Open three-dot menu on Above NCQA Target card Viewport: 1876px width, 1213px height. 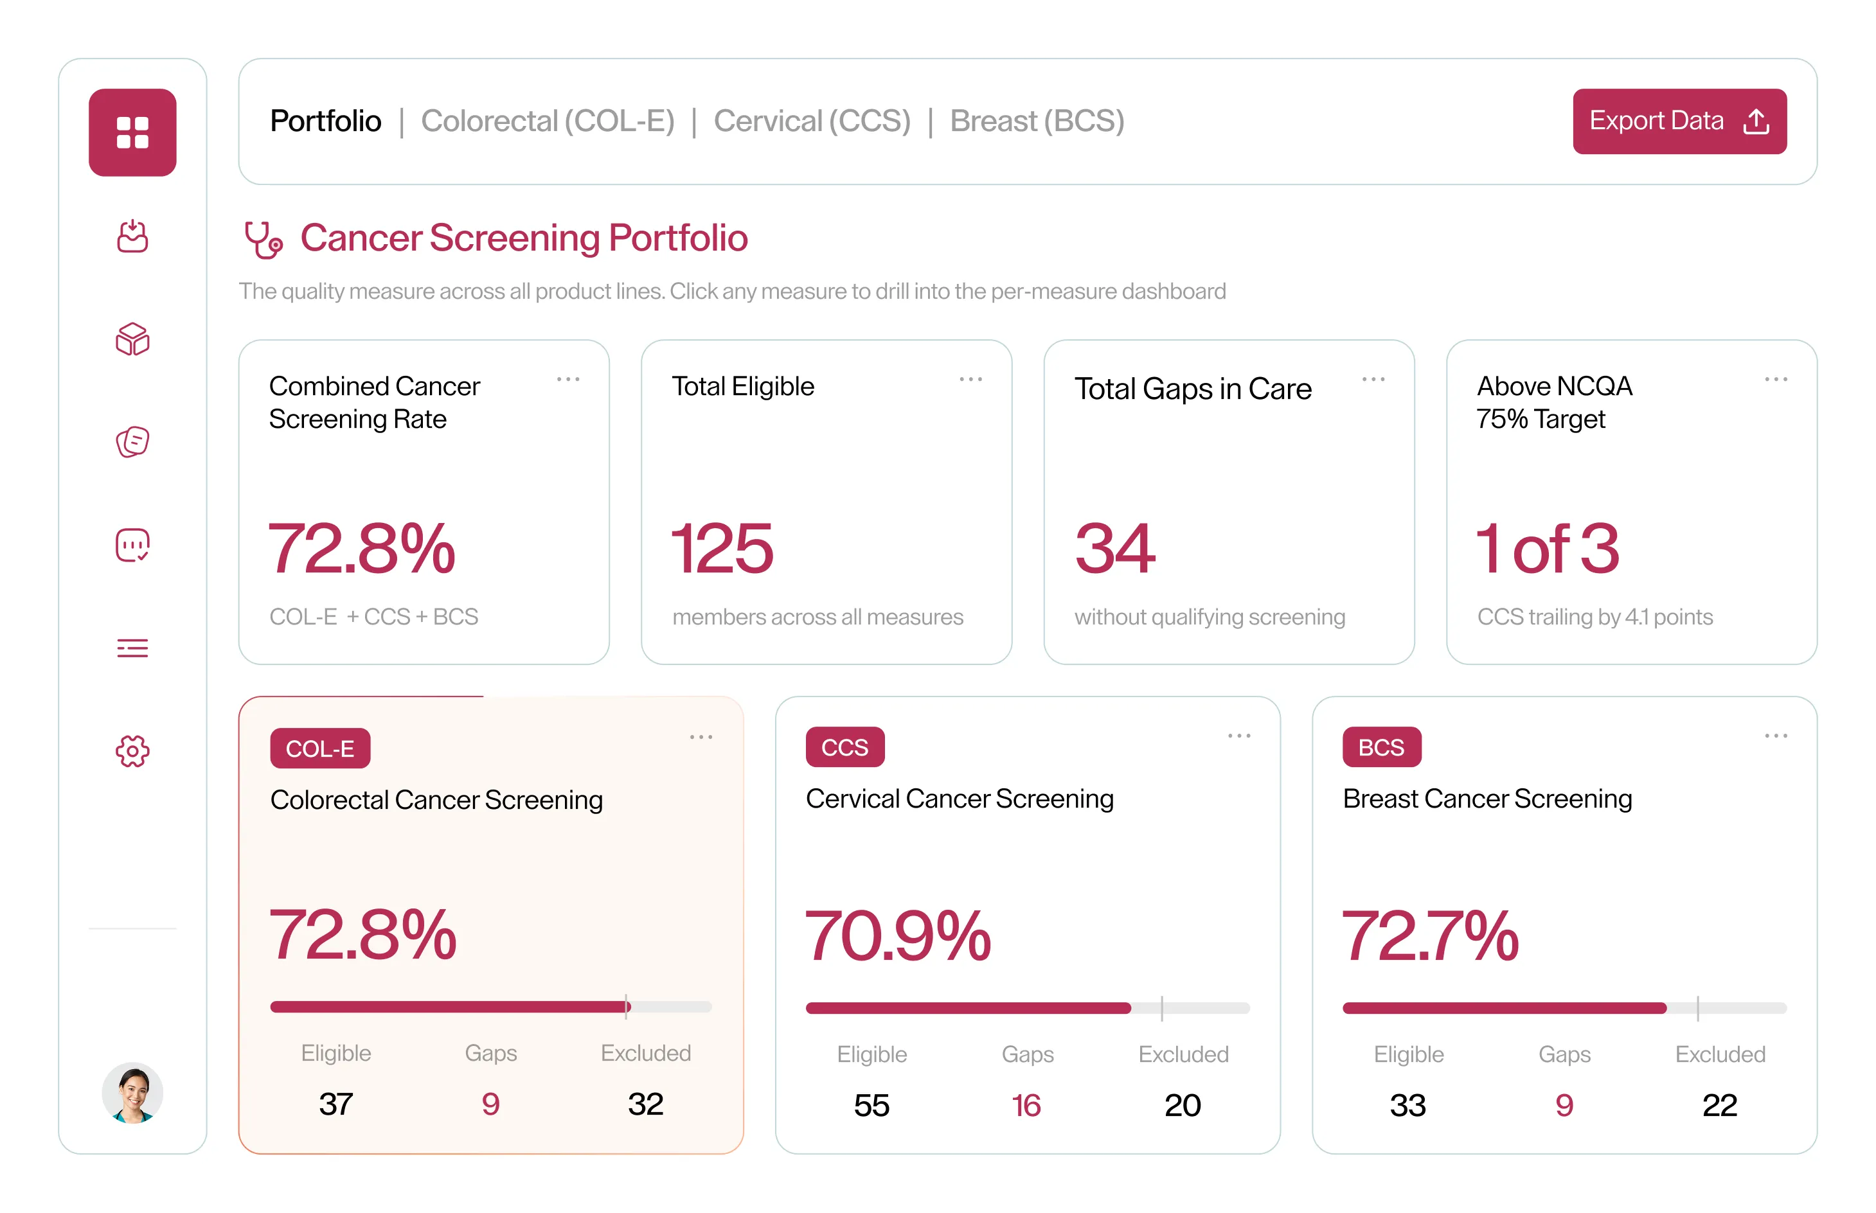pyautogui.click(x=1776, y=380)
